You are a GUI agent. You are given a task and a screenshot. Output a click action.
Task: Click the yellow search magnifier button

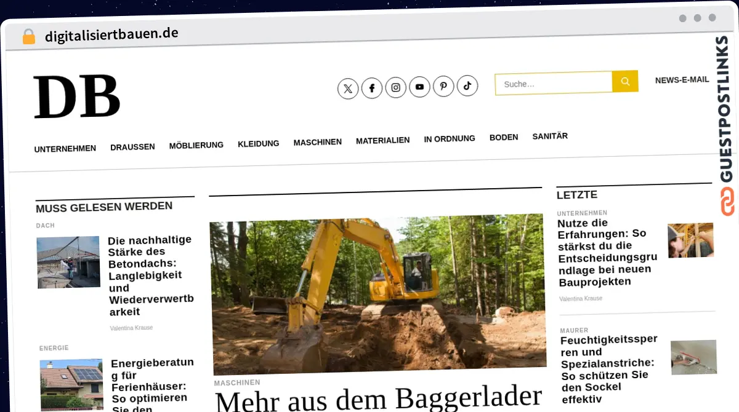625,81
